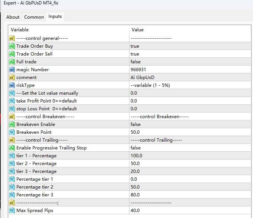Toggle the Breakeven Enable false value
Screen dimensions: 253x218
135,124
